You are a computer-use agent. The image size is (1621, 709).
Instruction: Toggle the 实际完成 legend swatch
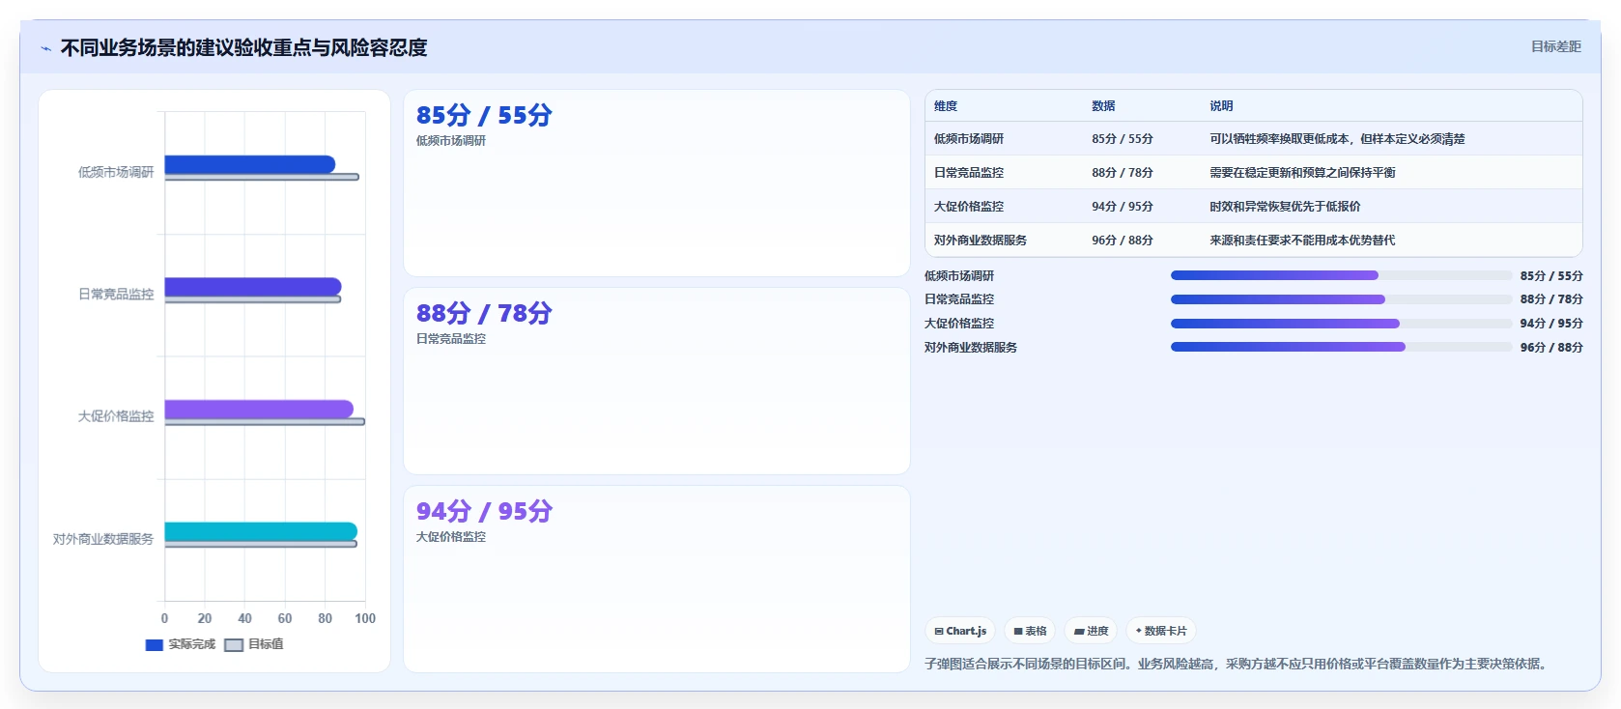[154, 644]
